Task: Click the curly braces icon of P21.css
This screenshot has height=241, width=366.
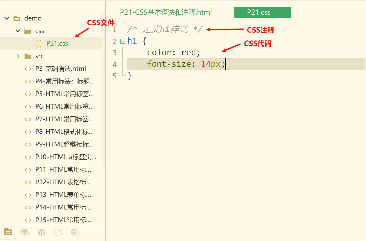Action: coord(39,44)
